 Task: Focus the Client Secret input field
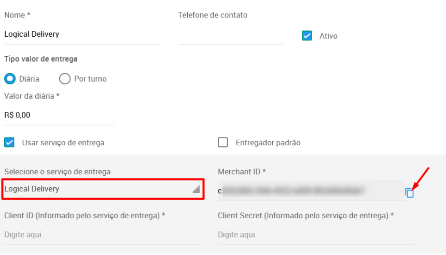(x=316, y=235)
